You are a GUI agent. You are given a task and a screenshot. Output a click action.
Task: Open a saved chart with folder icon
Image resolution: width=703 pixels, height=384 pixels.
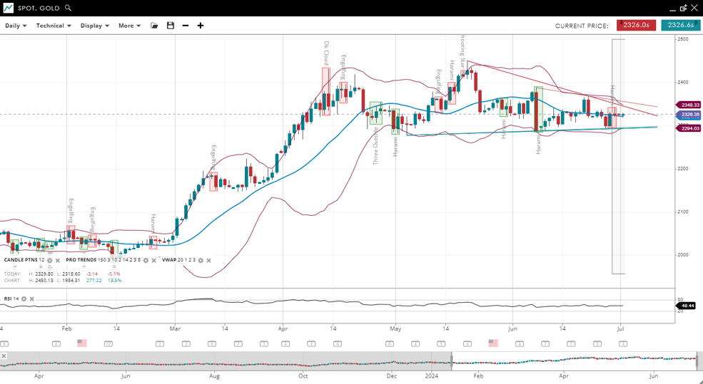pos(154,26)
